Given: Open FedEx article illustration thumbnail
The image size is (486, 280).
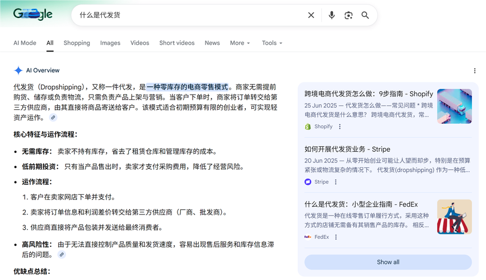Looking at the screenshot, I should click(x=455, y=217).
